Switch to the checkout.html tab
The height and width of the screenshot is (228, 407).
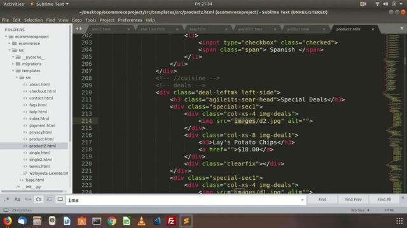pyautogui.click(x=153, y=29)
